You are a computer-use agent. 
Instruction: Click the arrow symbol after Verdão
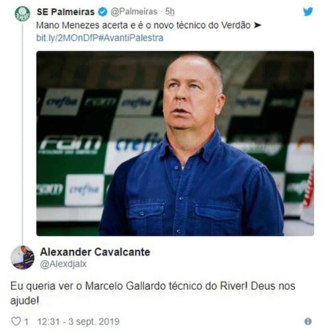pos(258,26)
